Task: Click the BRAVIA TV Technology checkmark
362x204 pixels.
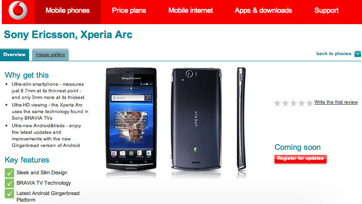Action: click(9, 183)
